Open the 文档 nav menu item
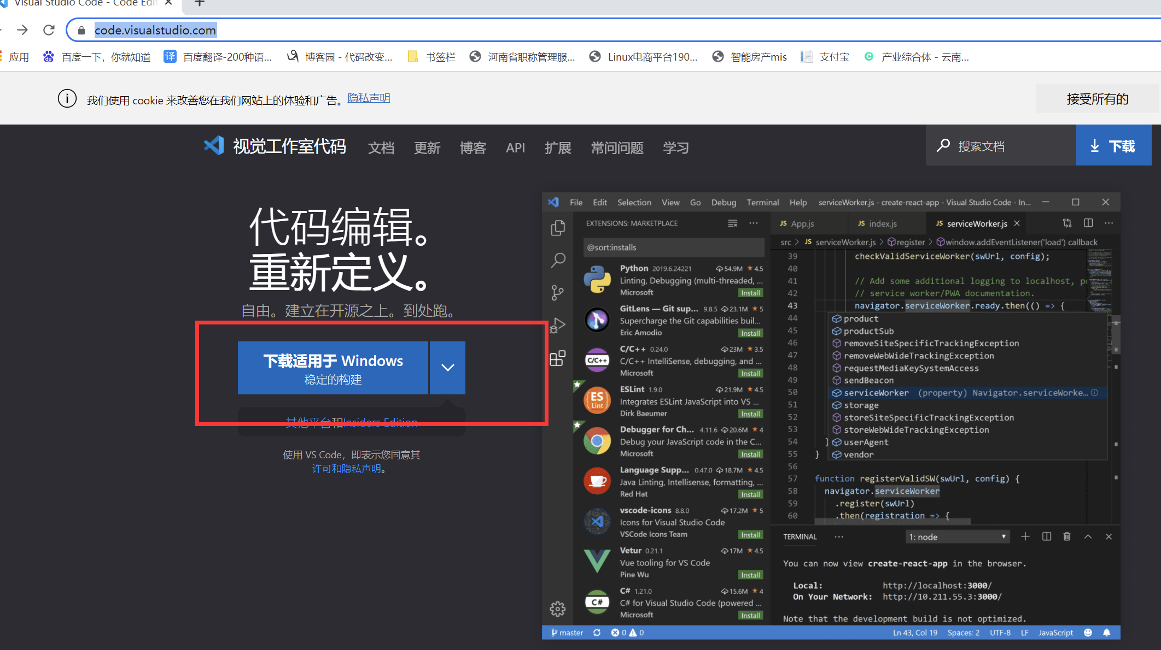This screenshot has height=650, width=1161. 381,147
